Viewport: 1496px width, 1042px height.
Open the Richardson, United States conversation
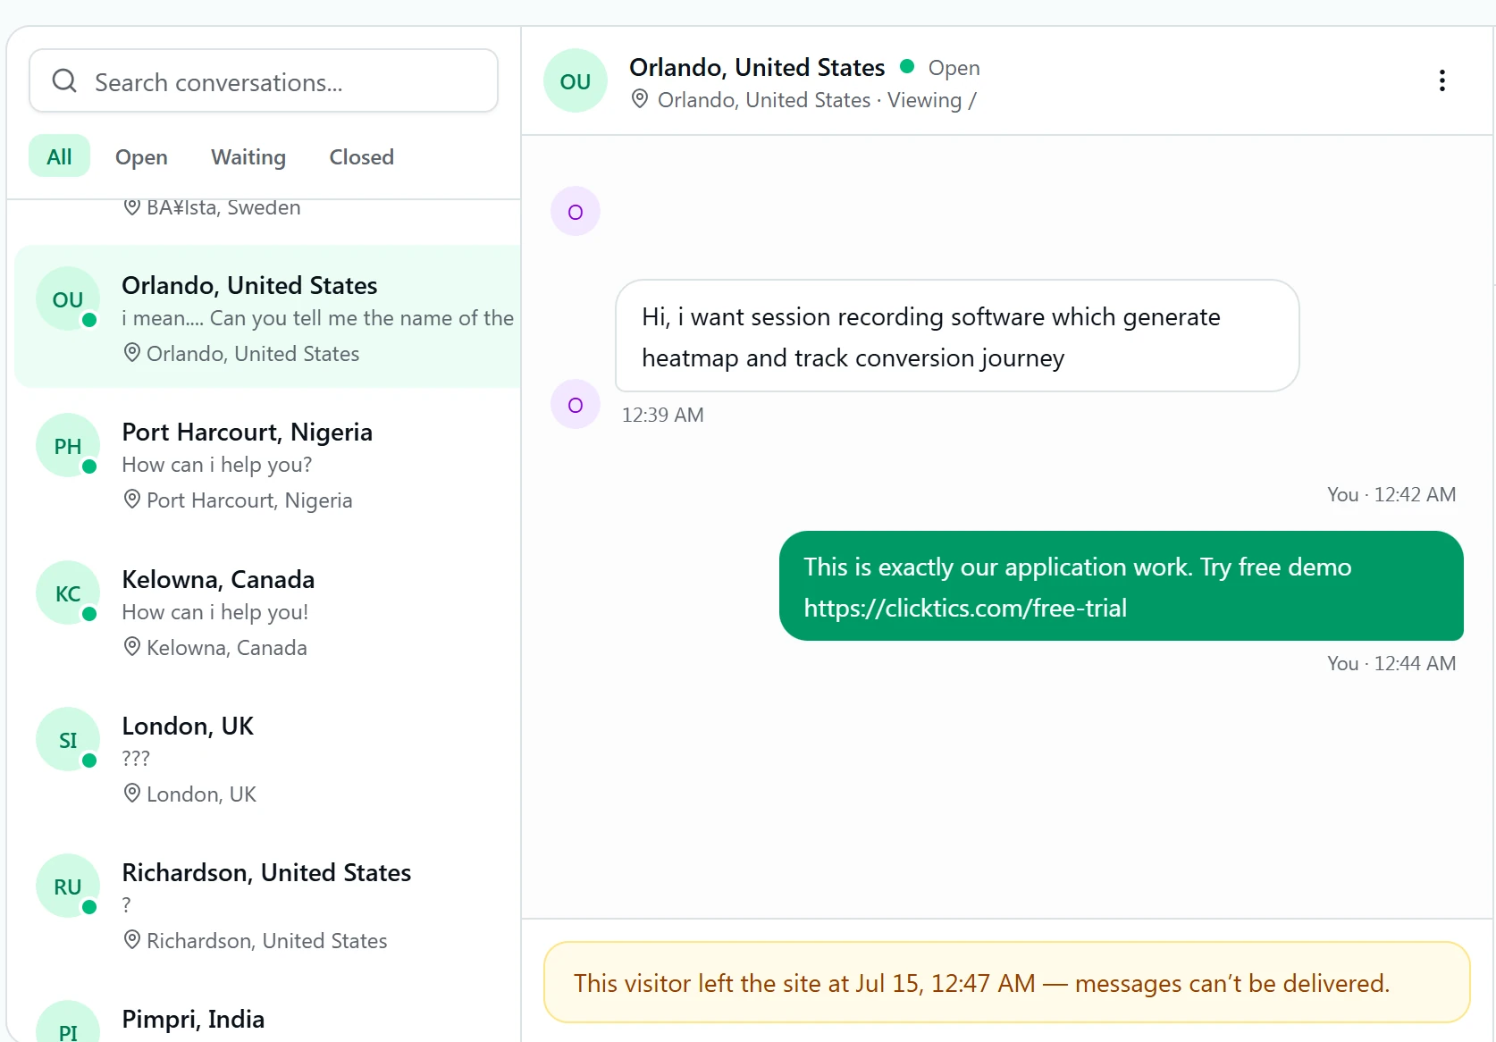[268, 904]
